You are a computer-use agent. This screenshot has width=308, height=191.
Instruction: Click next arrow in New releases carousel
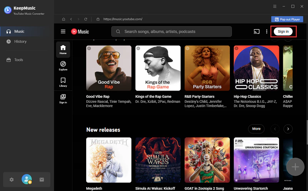(288, 129)
